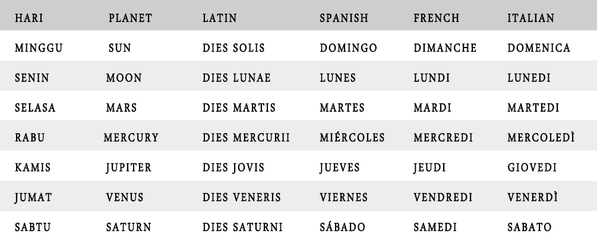Viewport: 597px width, 243px height.
Task: Select the SPANISH column header
Action: tap(344, 18)
